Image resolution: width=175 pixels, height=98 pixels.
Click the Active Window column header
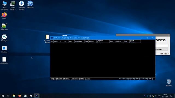click(x=135, y=41)
